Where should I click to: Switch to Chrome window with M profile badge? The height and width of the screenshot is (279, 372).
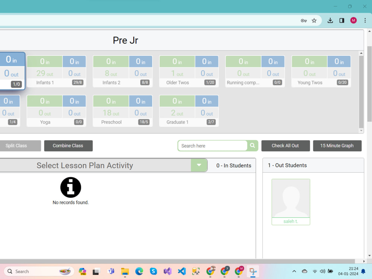click(239, 271)
